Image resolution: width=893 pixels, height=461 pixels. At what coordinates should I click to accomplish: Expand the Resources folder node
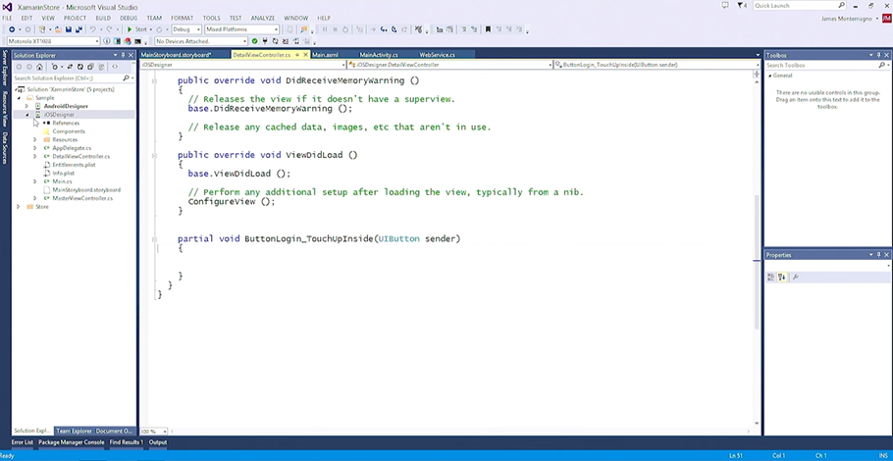click(x=35, y=139)
